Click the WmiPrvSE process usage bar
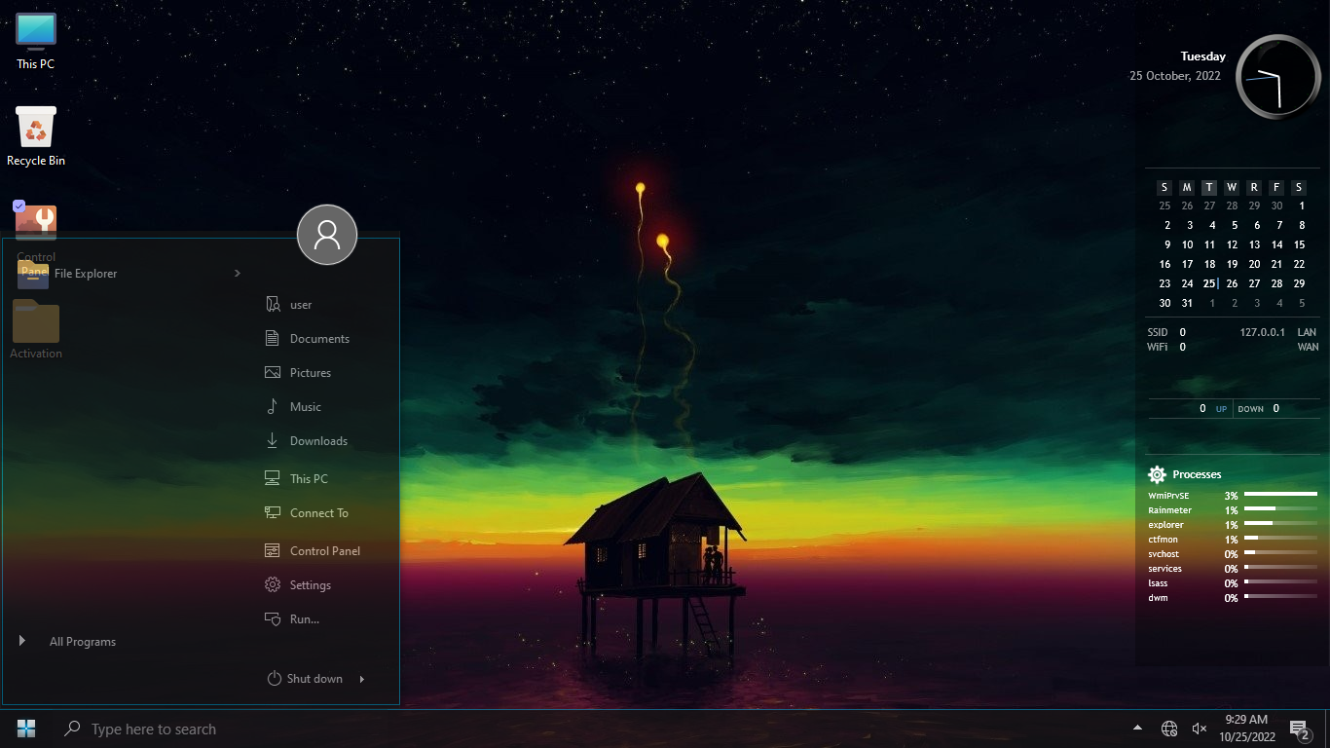The image size is (1330, 748). [x=1280, y=494]
